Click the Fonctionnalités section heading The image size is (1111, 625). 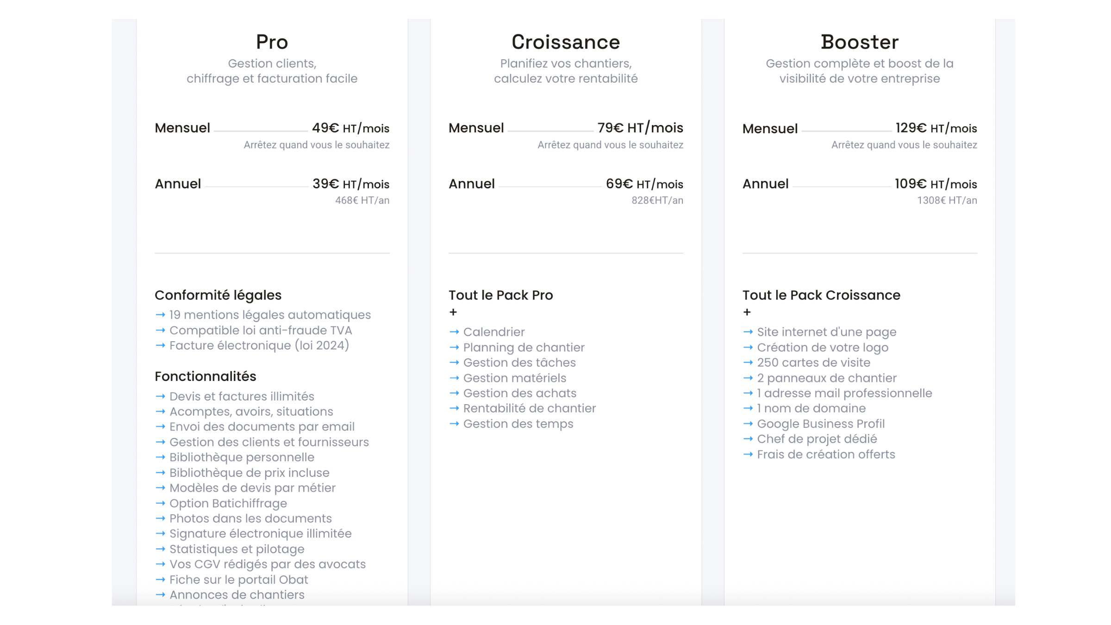206,376
